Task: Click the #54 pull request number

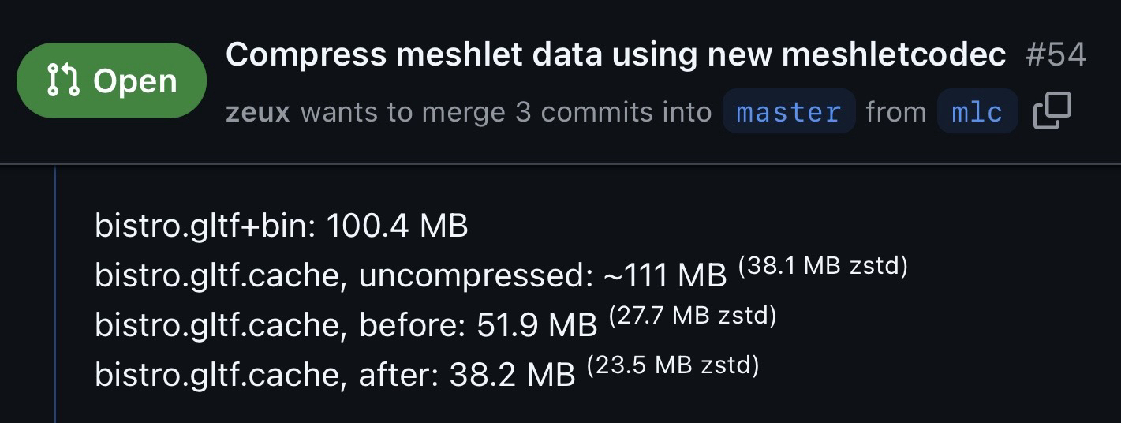Action: (1056, 54)
